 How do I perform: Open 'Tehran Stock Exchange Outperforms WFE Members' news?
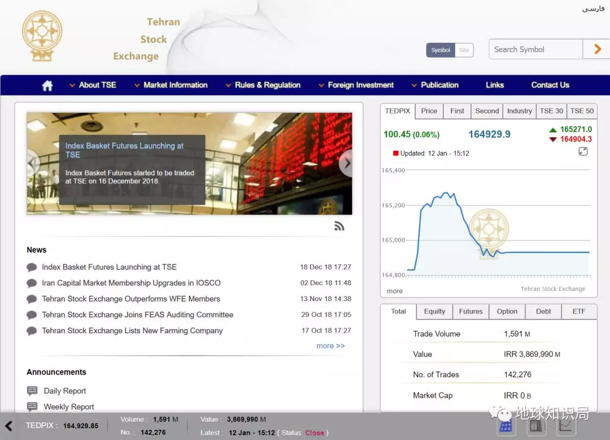131,299
